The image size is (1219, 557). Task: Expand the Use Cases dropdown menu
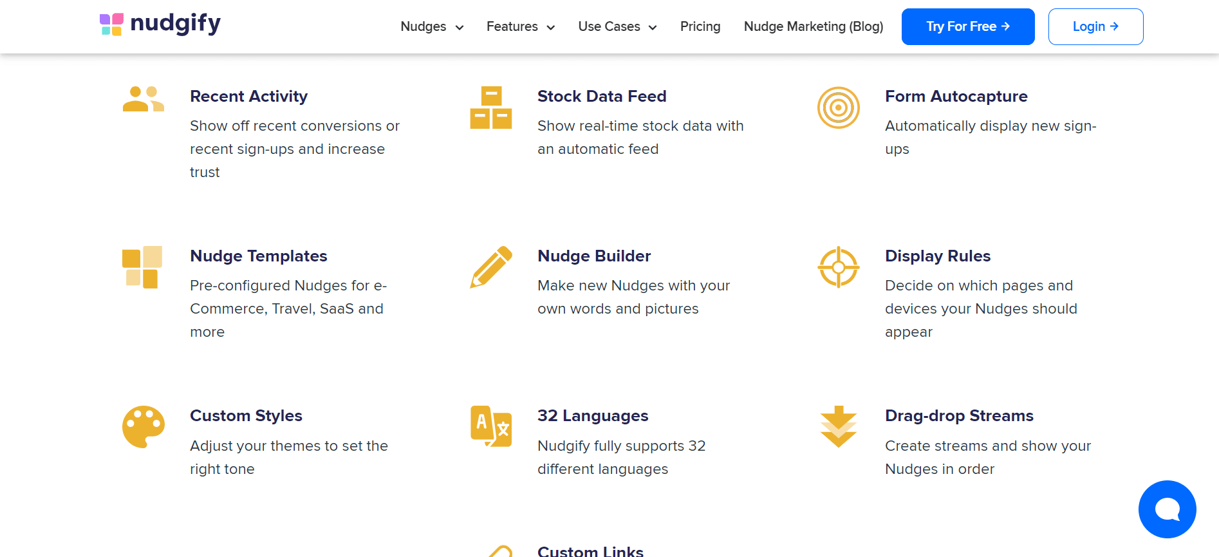click(617, 27)
